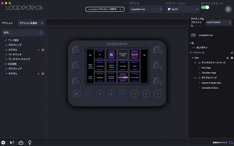Expand ページリンク tree item
Screen dimensions: 234x146
pyautogui.click(x=6, y=55)
